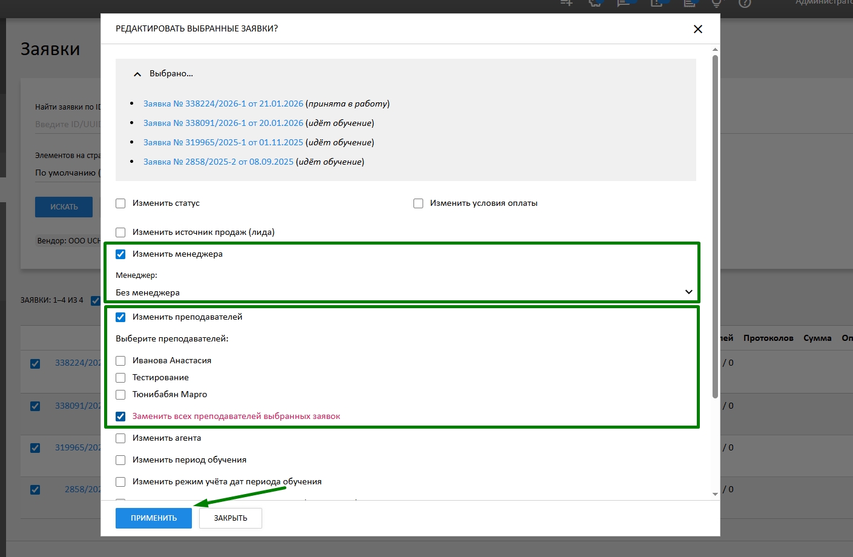The height and width of the screenshot is (557, 853).
Task: Close the edit dialog with the X icon
Action: [x=697, y=29]
